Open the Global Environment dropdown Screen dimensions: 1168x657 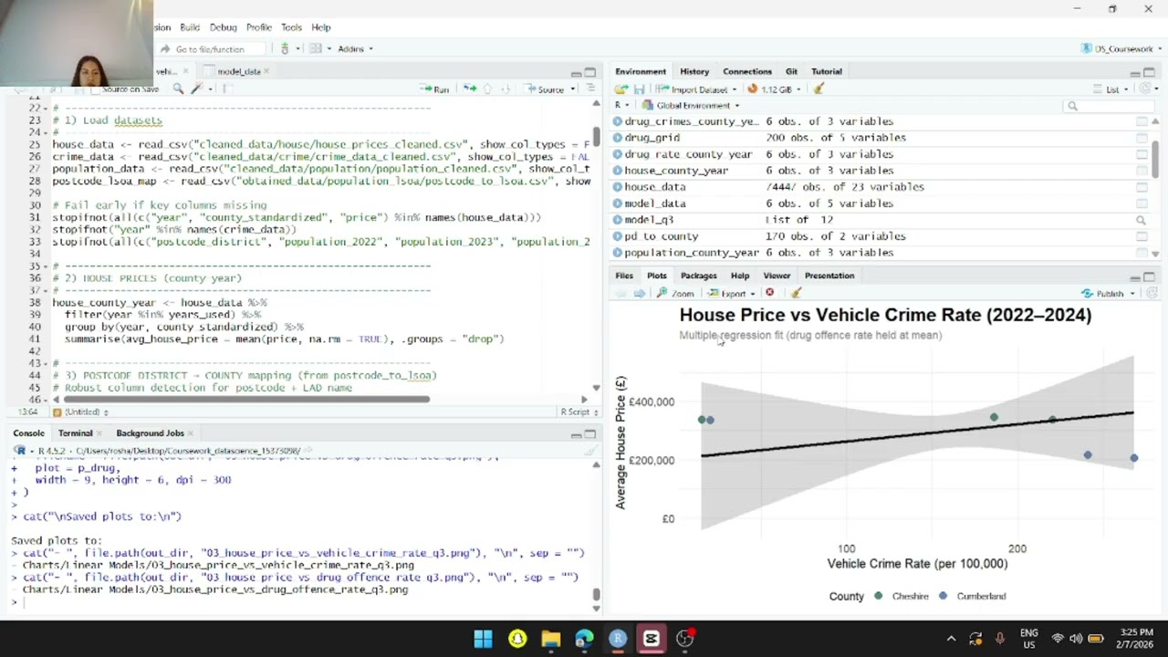coord(692,105)
